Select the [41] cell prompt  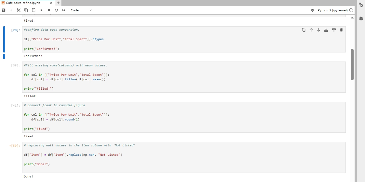point(16,106)
